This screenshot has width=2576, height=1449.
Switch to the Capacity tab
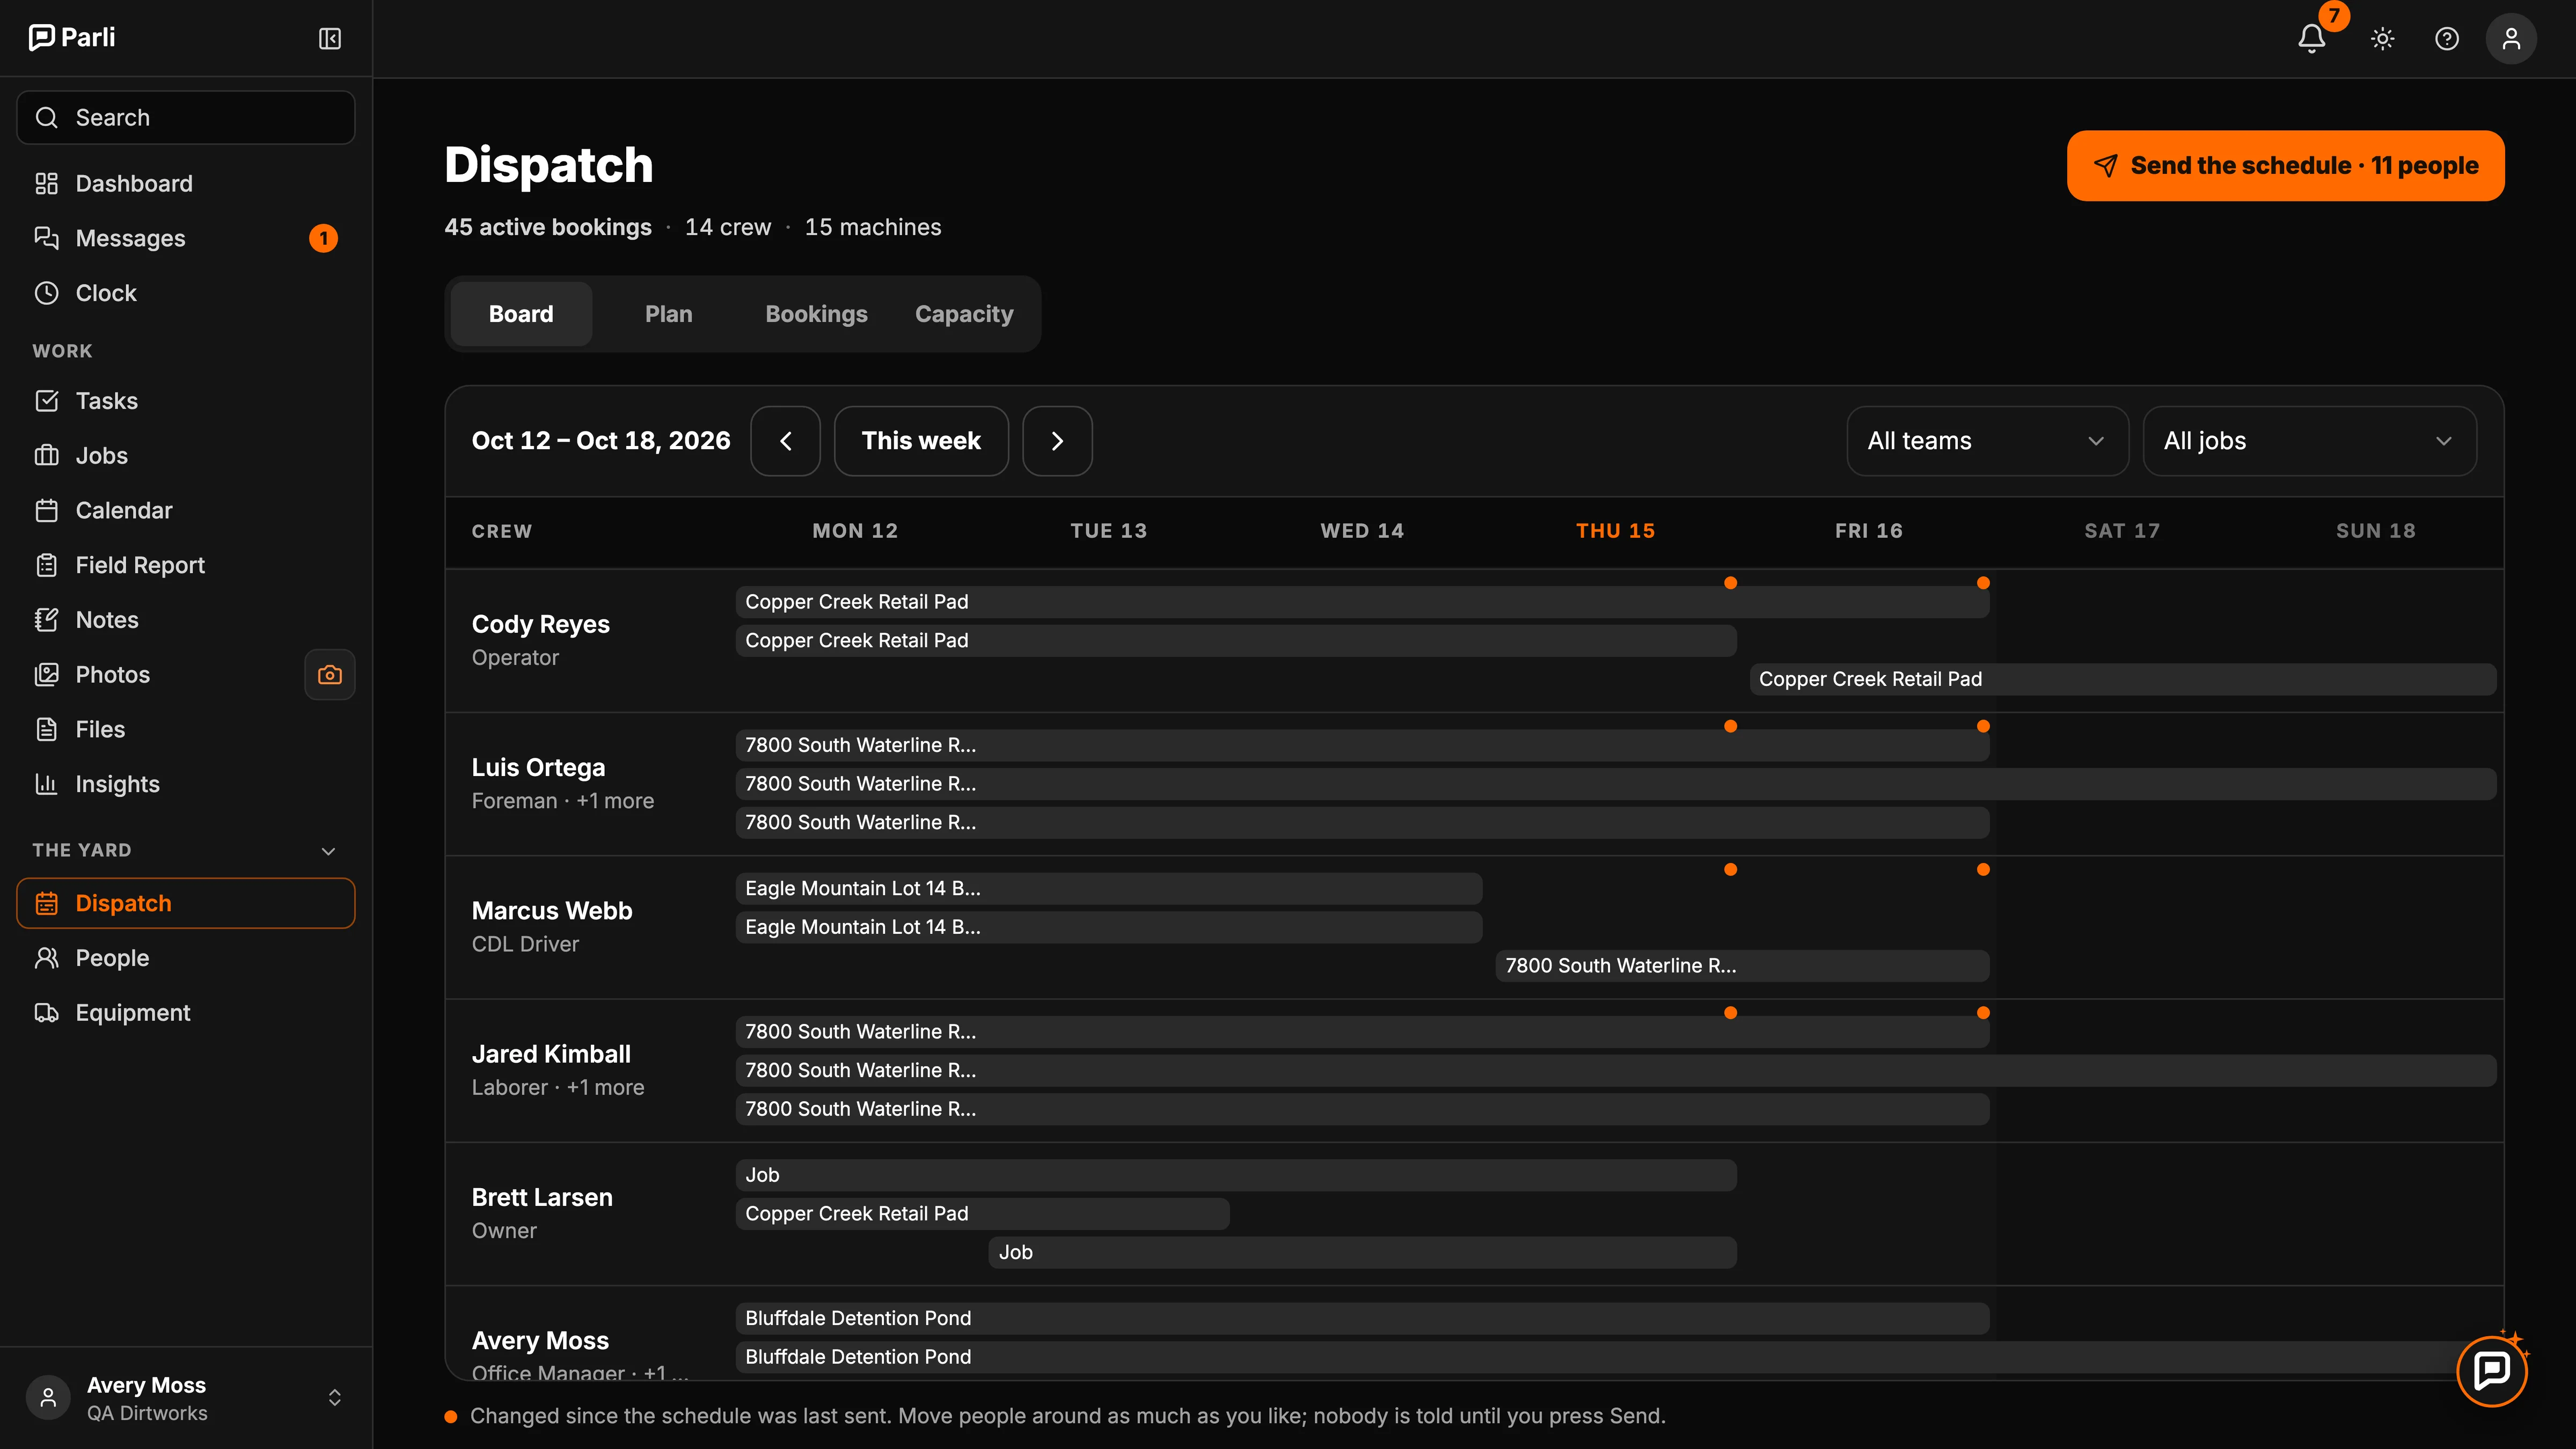tap(964, 314)
